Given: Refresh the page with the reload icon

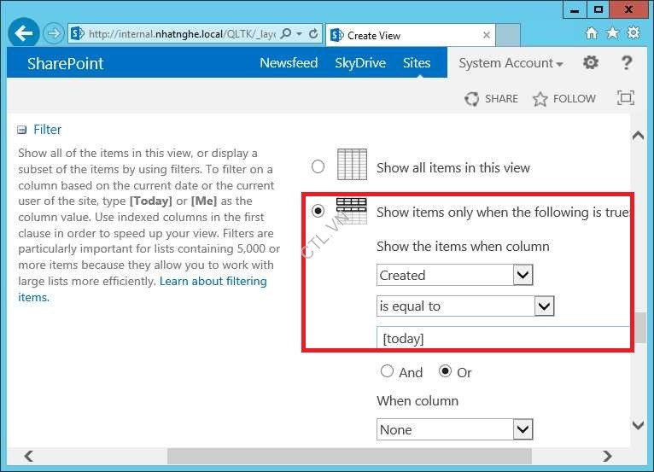Looking at the screenshot, I should pyautogui.click(x=313, y=34).
